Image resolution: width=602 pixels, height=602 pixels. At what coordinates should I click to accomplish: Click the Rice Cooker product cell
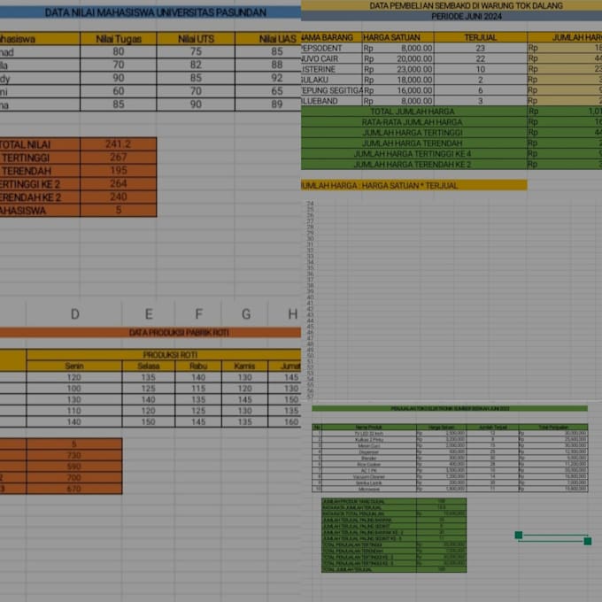[369, 464]
